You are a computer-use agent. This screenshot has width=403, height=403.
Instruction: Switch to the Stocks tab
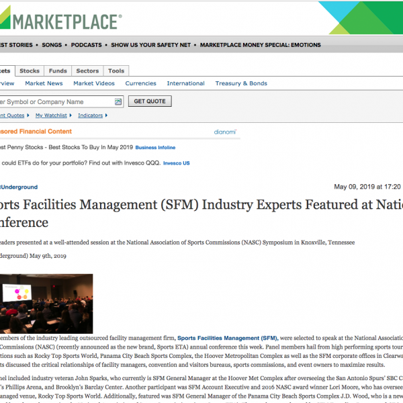[30, 71]
